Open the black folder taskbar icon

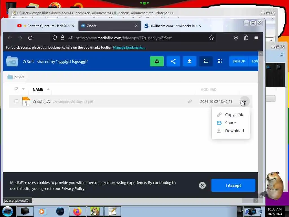[x=25, y=211]
